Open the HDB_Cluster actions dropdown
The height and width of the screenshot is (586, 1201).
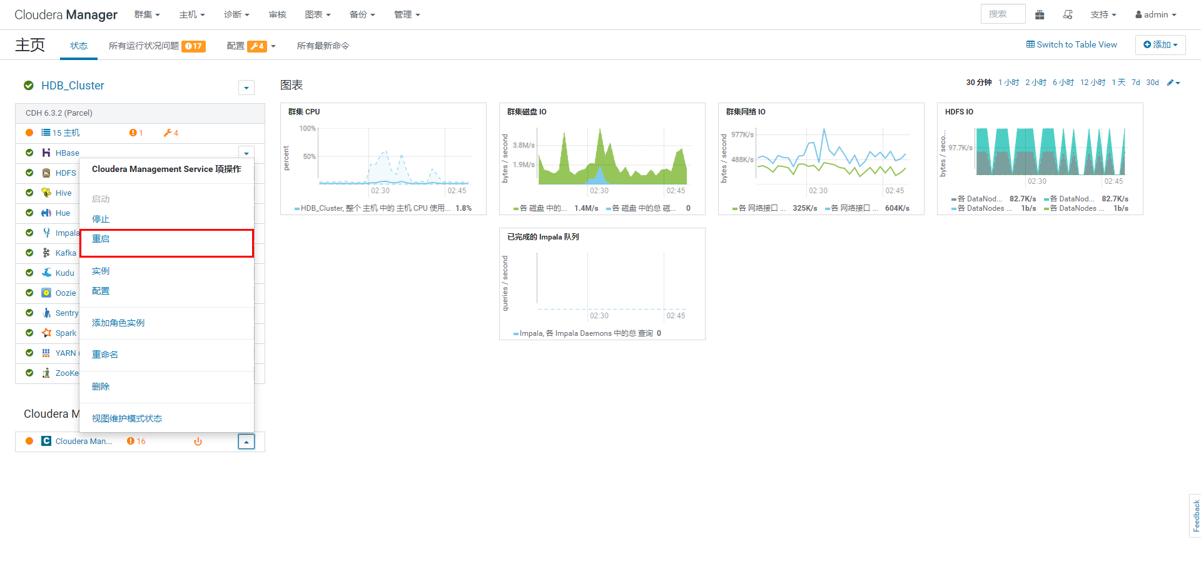click(246, 88)
